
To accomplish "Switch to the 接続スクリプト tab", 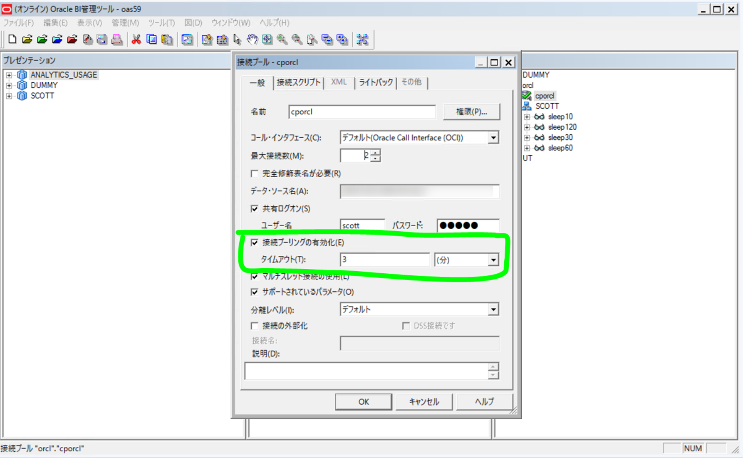I will [298, 82].
